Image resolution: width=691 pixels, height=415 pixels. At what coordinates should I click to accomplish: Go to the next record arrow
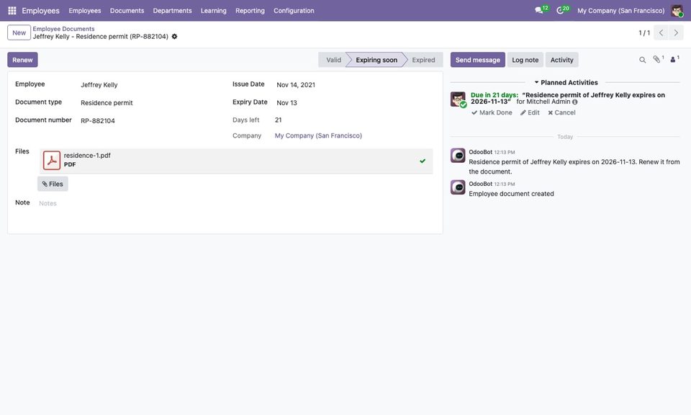[676, 32]
